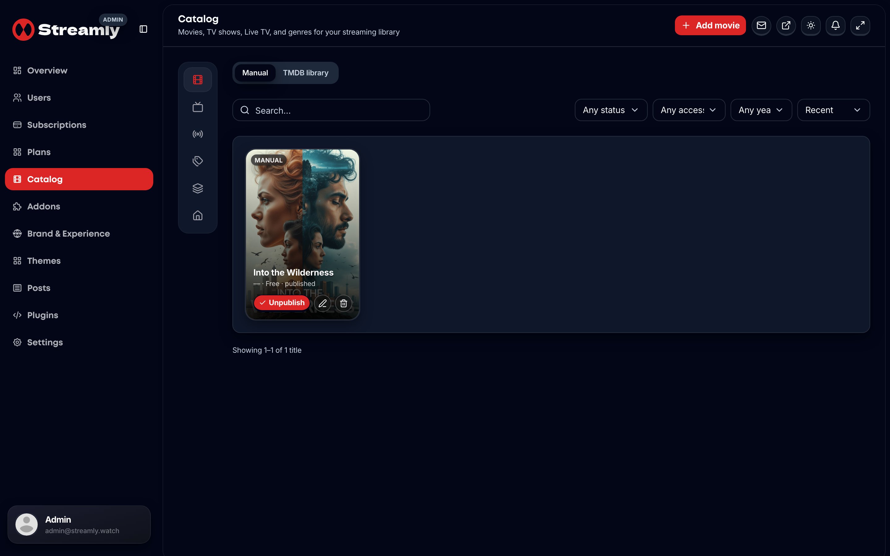This screenshot has height=556, width=890.
Task: Open the Admin account profile card
Action: [x=79, y=524]
